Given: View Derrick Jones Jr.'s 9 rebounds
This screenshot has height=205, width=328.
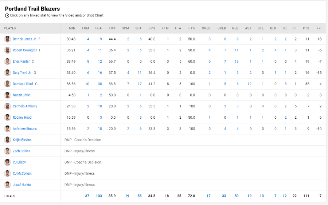Looking at the screenshot, I should pos(237,39).
